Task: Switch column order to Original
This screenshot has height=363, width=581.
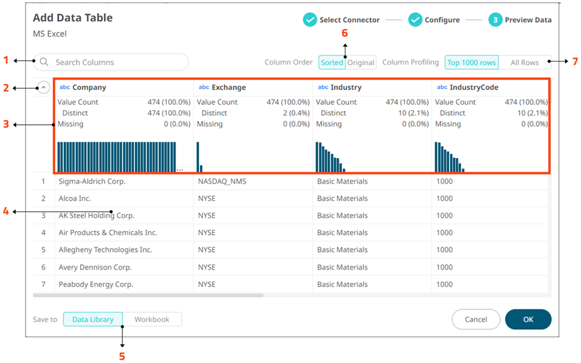Action: click(361, 62)
